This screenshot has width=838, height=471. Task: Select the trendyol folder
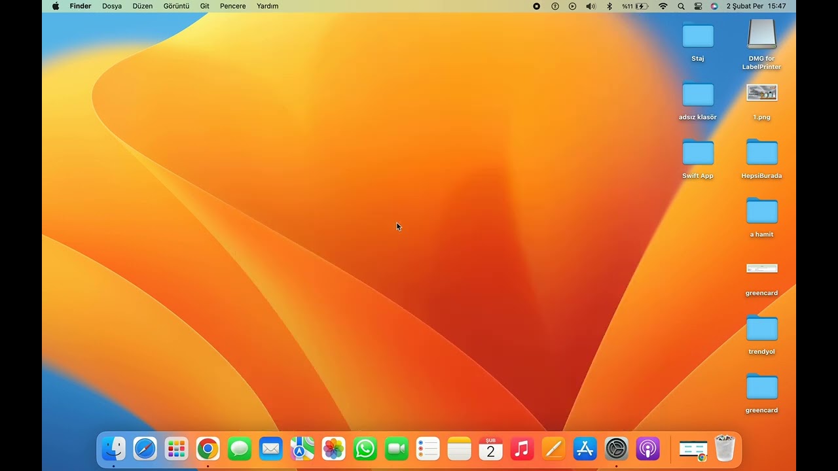[761, 328]
